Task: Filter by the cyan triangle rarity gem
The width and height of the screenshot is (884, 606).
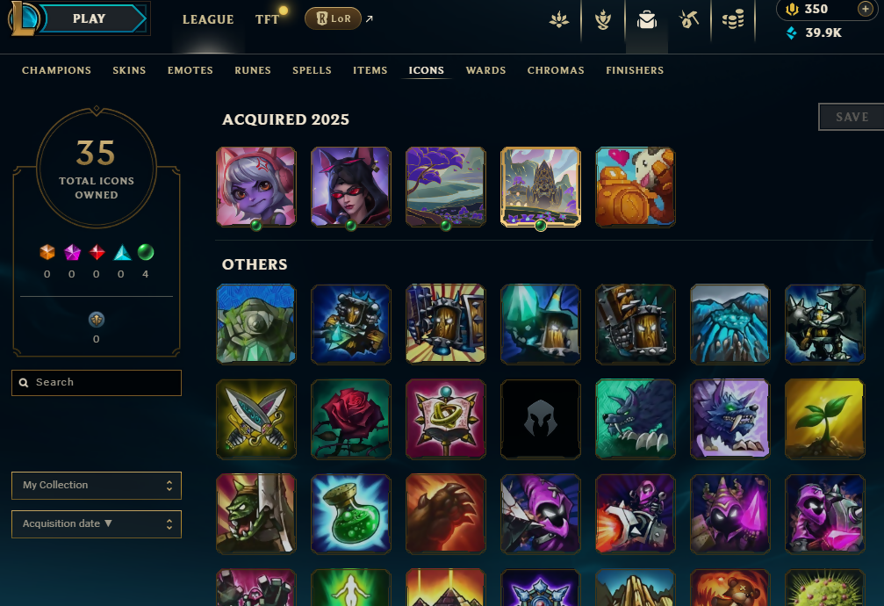Action: coord(122,252)
